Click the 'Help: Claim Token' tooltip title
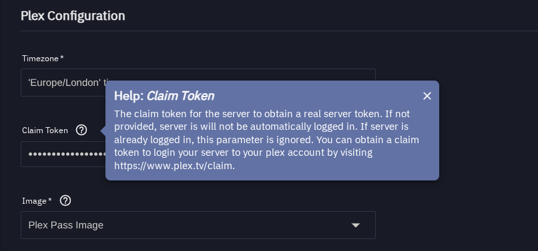The width and height of the screenshot is (538, 251). click(164, 96)
